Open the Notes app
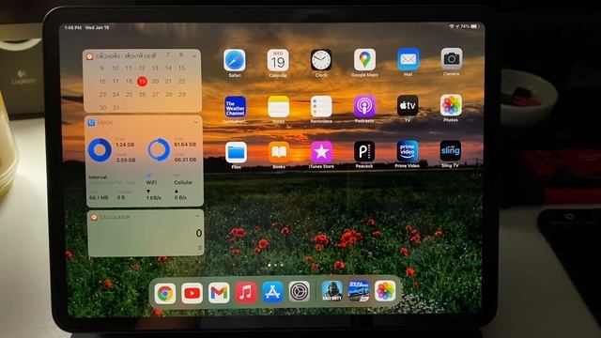This screenshot has width=601, height=338. coord(278,106)
